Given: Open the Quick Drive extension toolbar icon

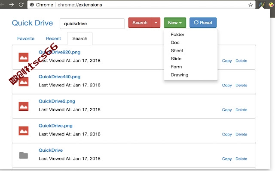Looking at the screenshot, I should click(262, 5).
